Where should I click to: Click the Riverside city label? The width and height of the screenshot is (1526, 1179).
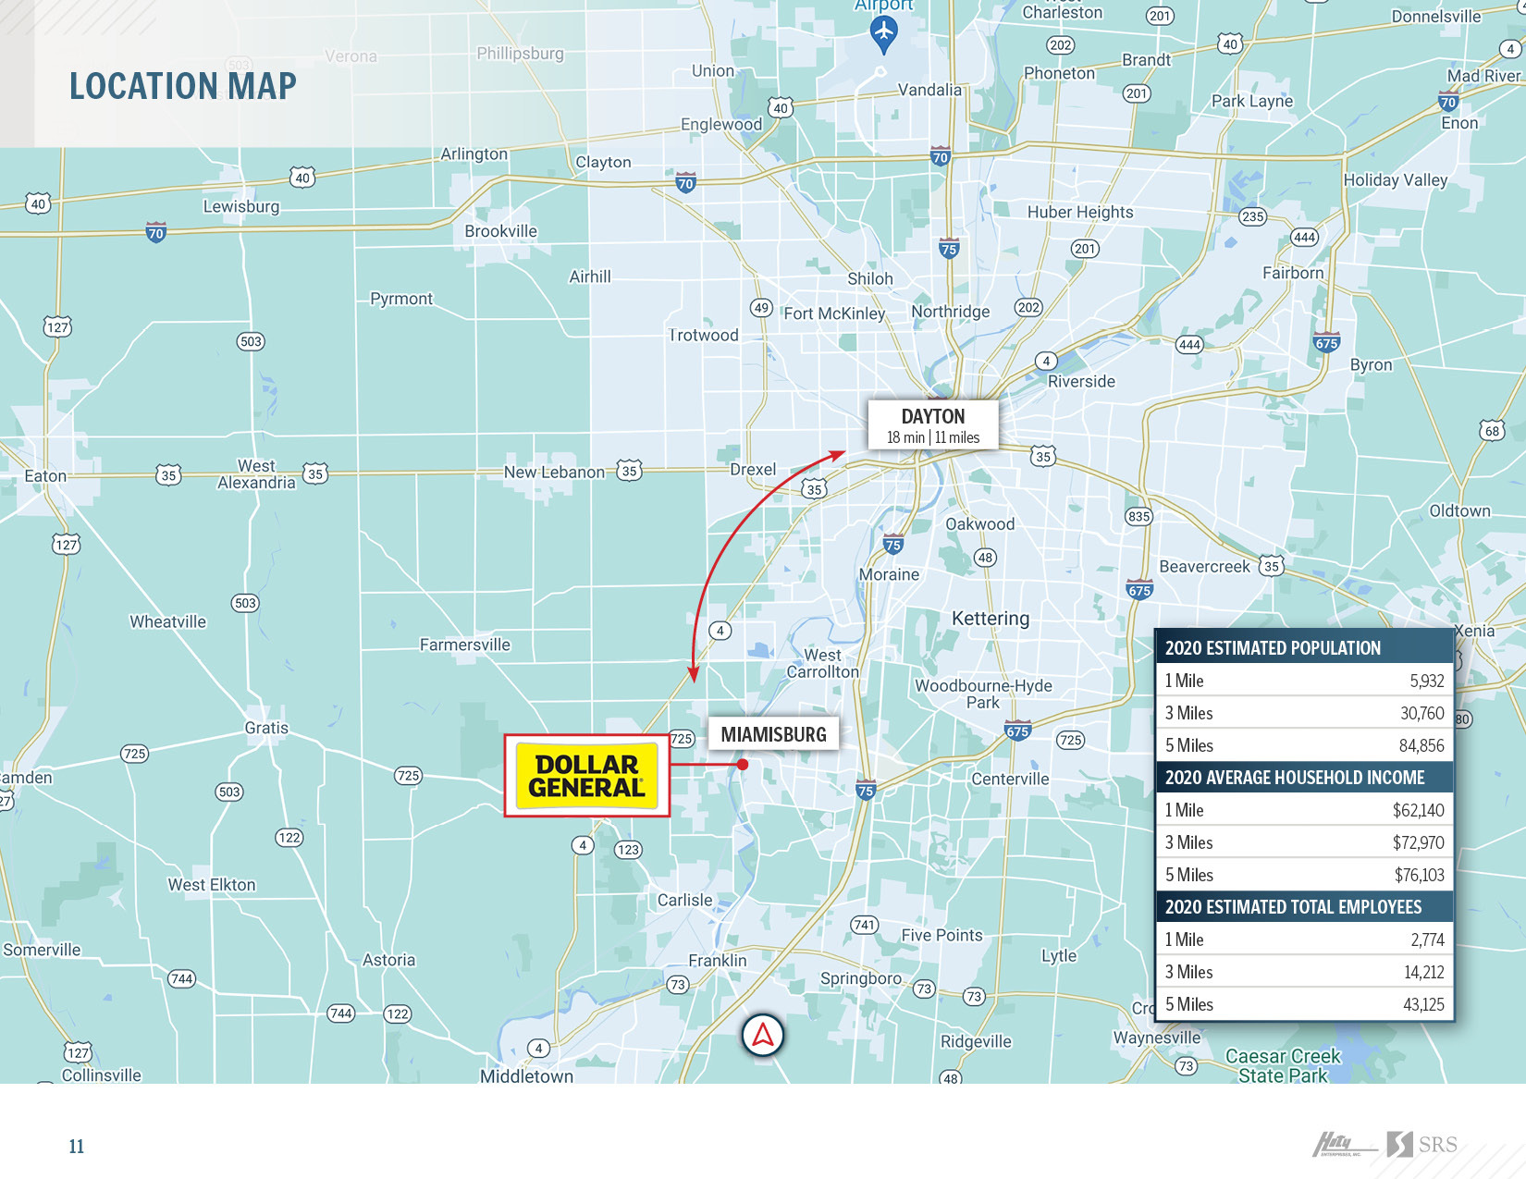point(1081,381)
